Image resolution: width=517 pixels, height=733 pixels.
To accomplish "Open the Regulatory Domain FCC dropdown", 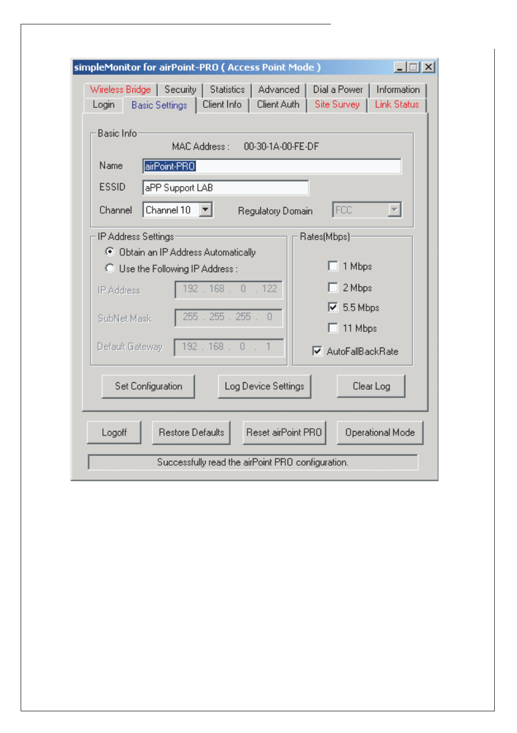I will [x=367, y=210].
